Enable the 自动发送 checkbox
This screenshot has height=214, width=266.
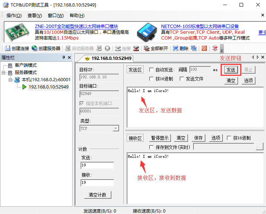152,70
